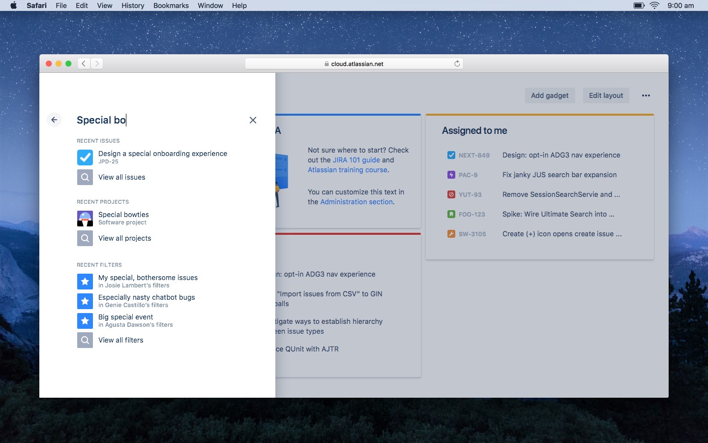Open Design a special onboarding experience issue
708x443 pixels.
click(x=163, y=154)
